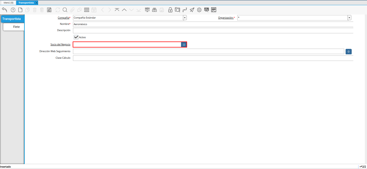
Task: Move to the previous record up arrow
Action: click(x=124, y=10)
